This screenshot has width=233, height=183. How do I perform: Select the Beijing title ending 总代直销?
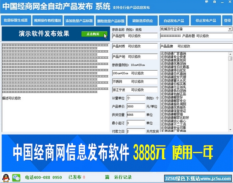174,74
